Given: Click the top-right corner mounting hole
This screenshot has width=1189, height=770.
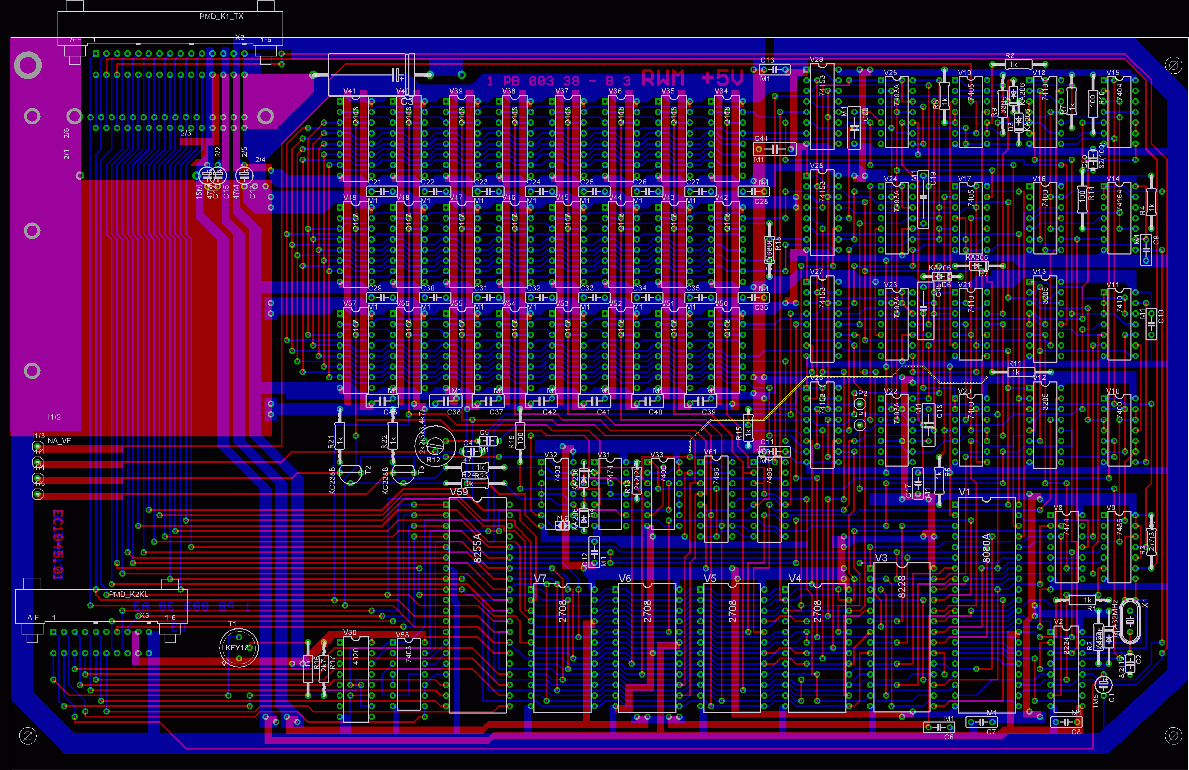Looking at the screenshot, I should click(1173, 65).
